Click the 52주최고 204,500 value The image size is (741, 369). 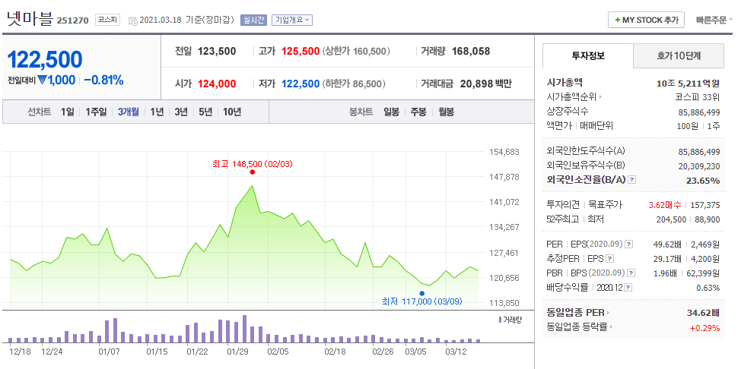(671, 219)
